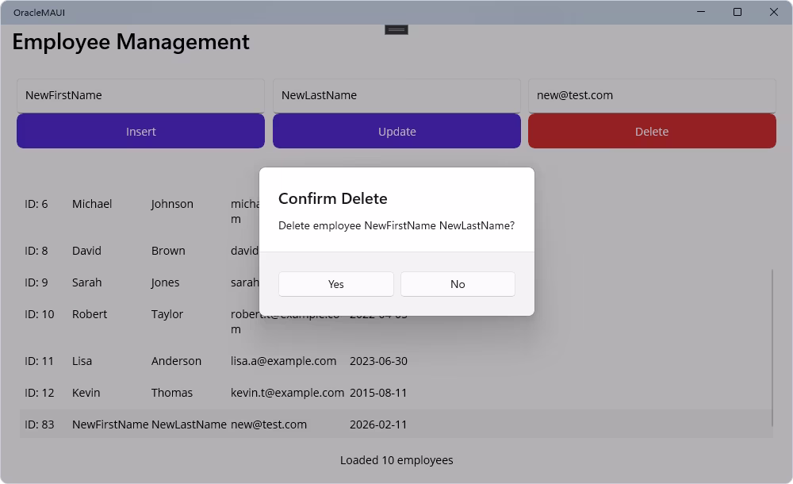Click the email input containing new@test.com

(652, 95)
